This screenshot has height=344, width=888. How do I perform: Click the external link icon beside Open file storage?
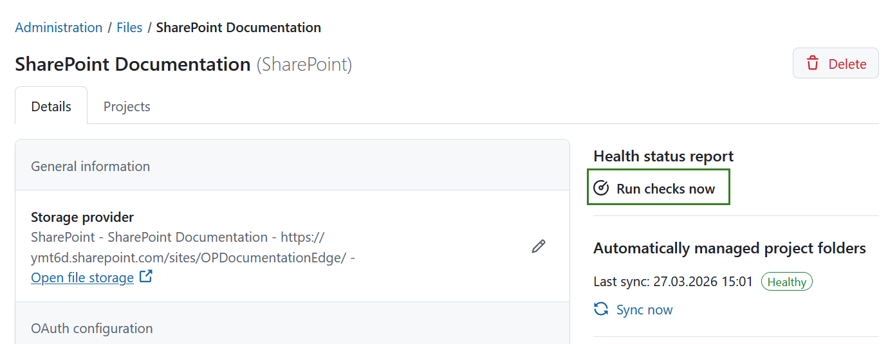point(146,277)
